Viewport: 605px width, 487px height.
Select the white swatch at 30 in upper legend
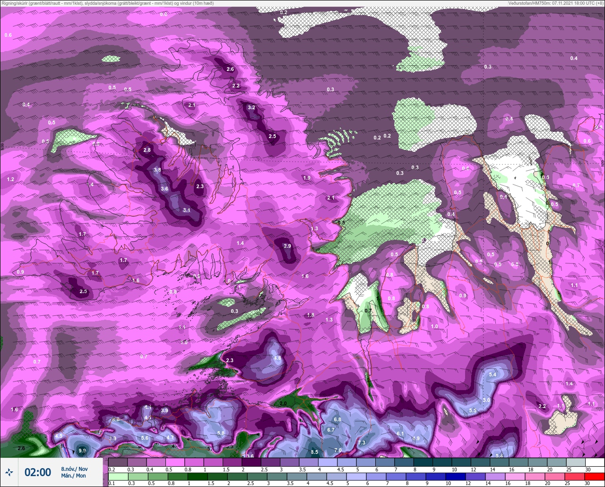point(595,462)
